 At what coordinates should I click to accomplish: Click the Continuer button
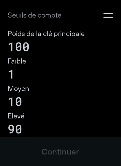pos(60,152)
